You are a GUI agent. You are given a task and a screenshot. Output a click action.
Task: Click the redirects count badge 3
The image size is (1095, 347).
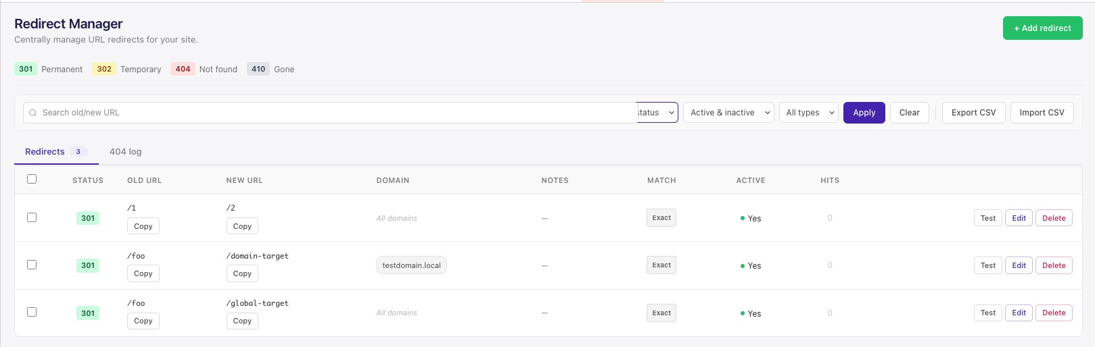[x=78, y=152]
